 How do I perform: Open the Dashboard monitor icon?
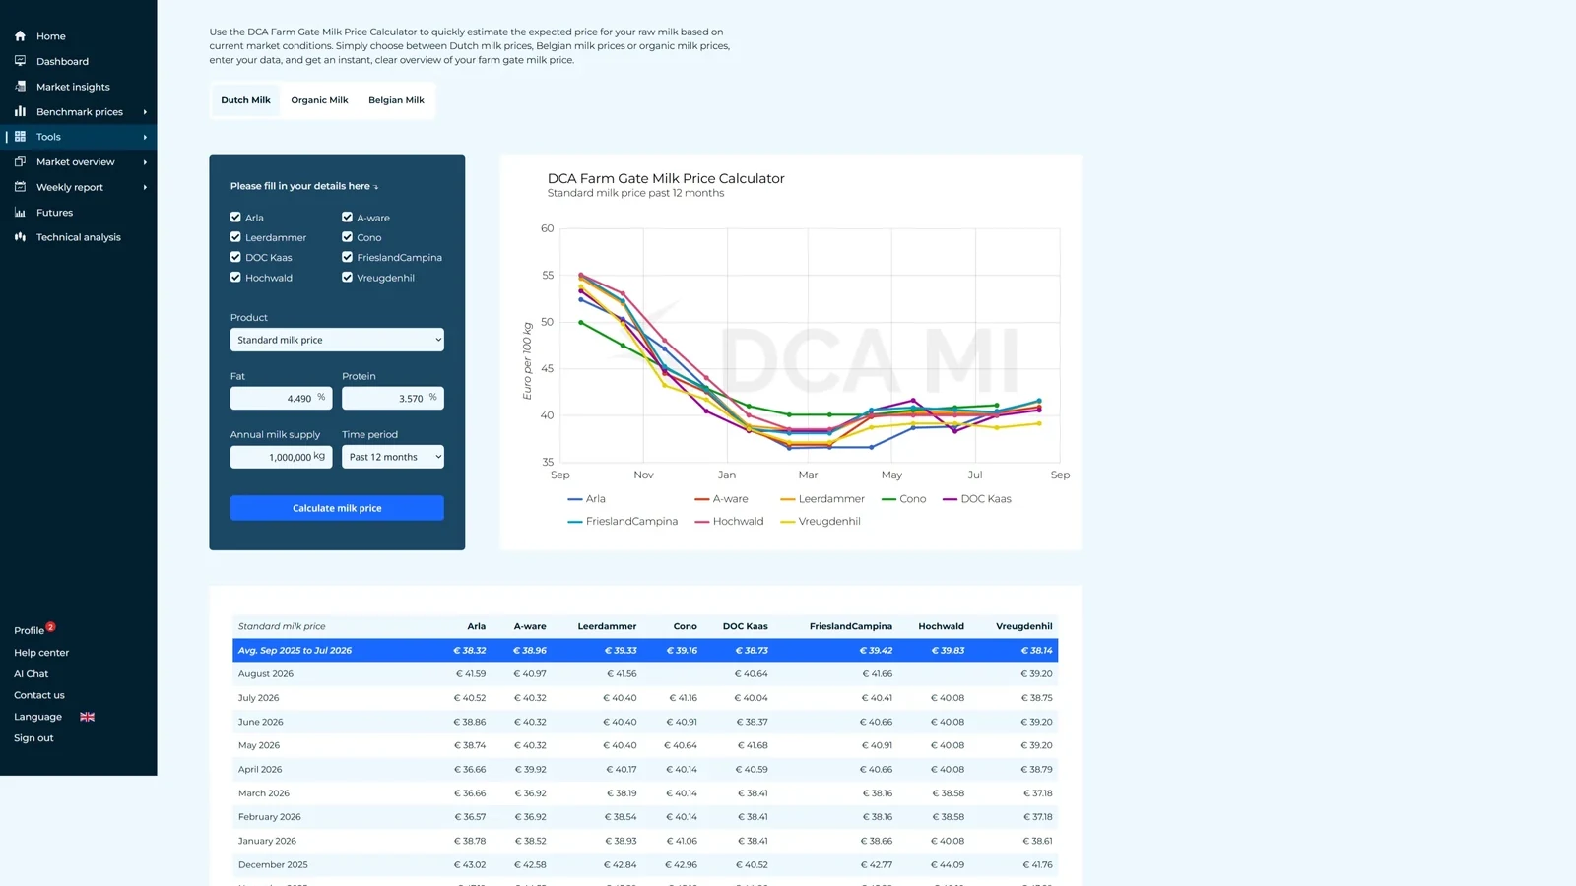[20, 61]
